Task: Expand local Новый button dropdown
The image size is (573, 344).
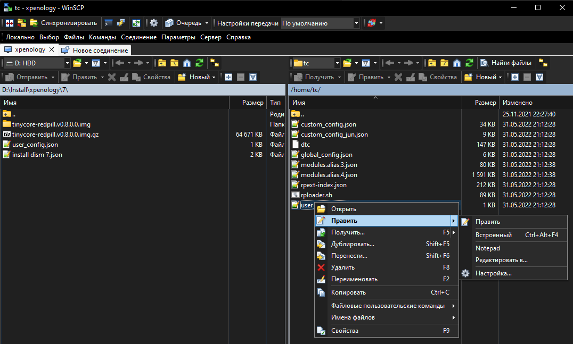Action: 214,77
